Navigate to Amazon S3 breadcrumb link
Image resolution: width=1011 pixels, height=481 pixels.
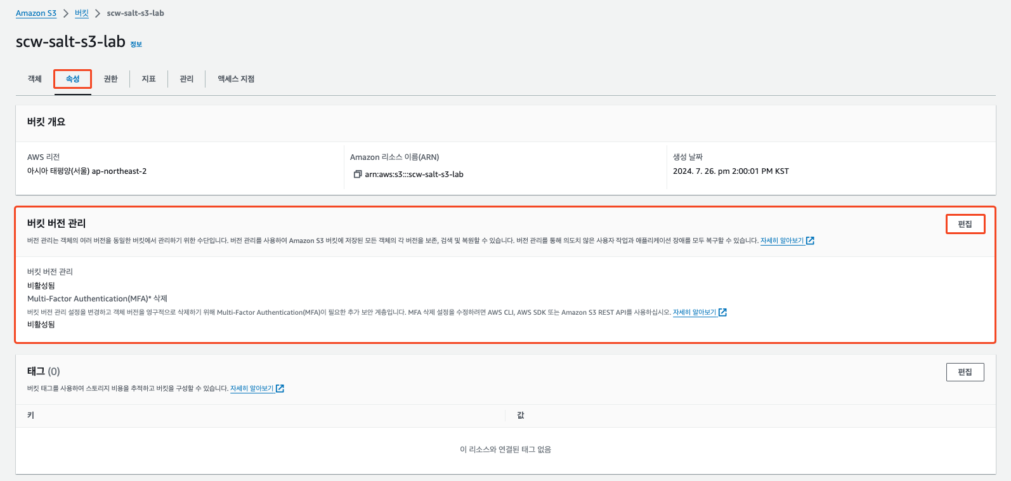coord(36,13)
